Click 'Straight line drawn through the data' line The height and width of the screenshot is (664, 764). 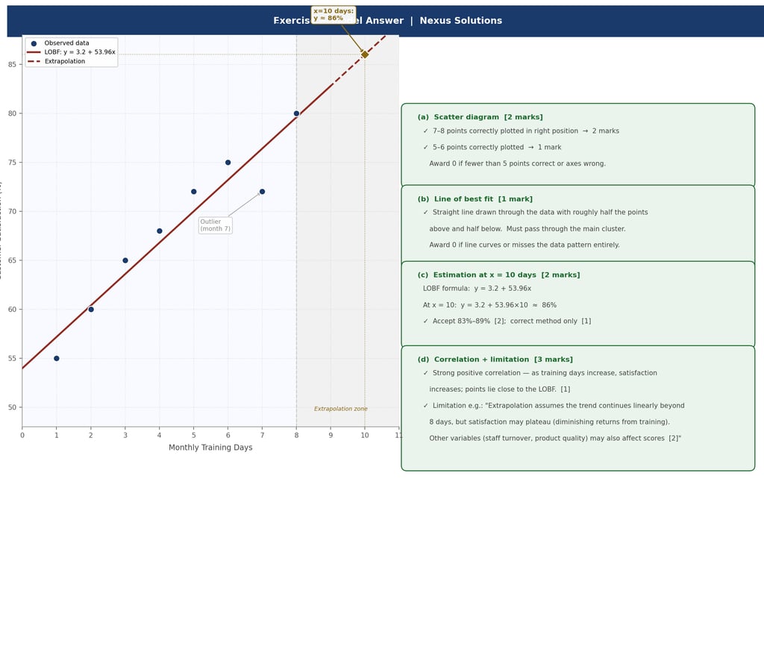pyautogui.click(x=536, y=213)
